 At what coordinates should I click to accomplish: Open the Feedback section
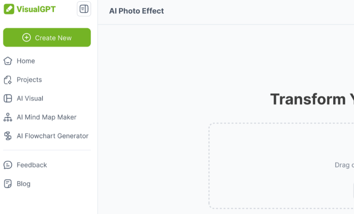[x=32, y=165]
